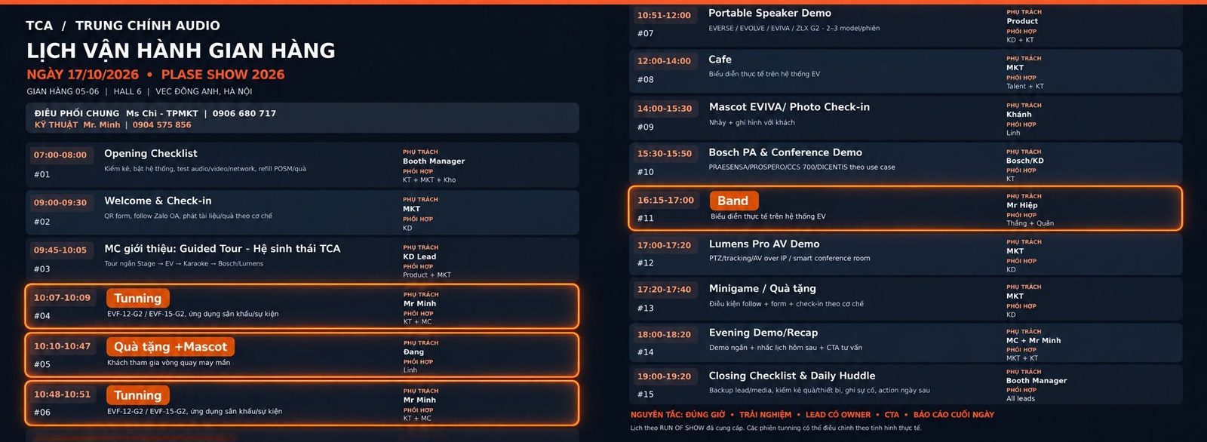Click the phone number '0906 680 717'
1207x442 pixels.
pyautogui.click(x=244, y=113)
